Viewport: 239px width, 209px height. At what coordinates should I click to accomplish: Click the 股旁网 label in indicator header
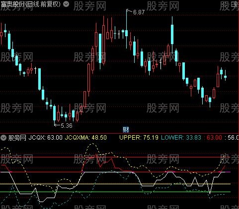point(17,137)
